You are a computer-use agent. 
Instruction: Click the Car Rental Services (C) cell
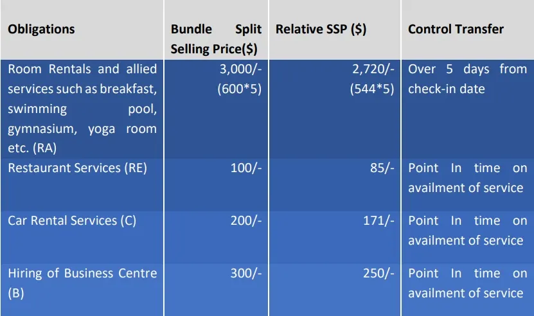coord(72,221)
